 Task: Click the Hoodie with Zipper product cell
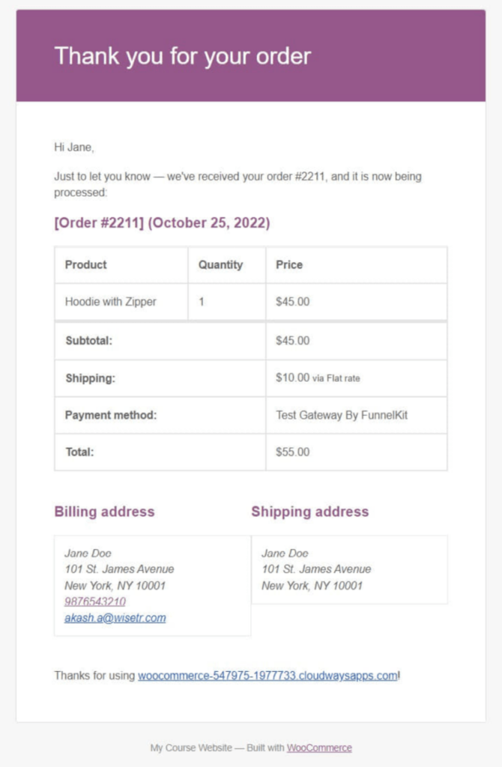(111, 302)
